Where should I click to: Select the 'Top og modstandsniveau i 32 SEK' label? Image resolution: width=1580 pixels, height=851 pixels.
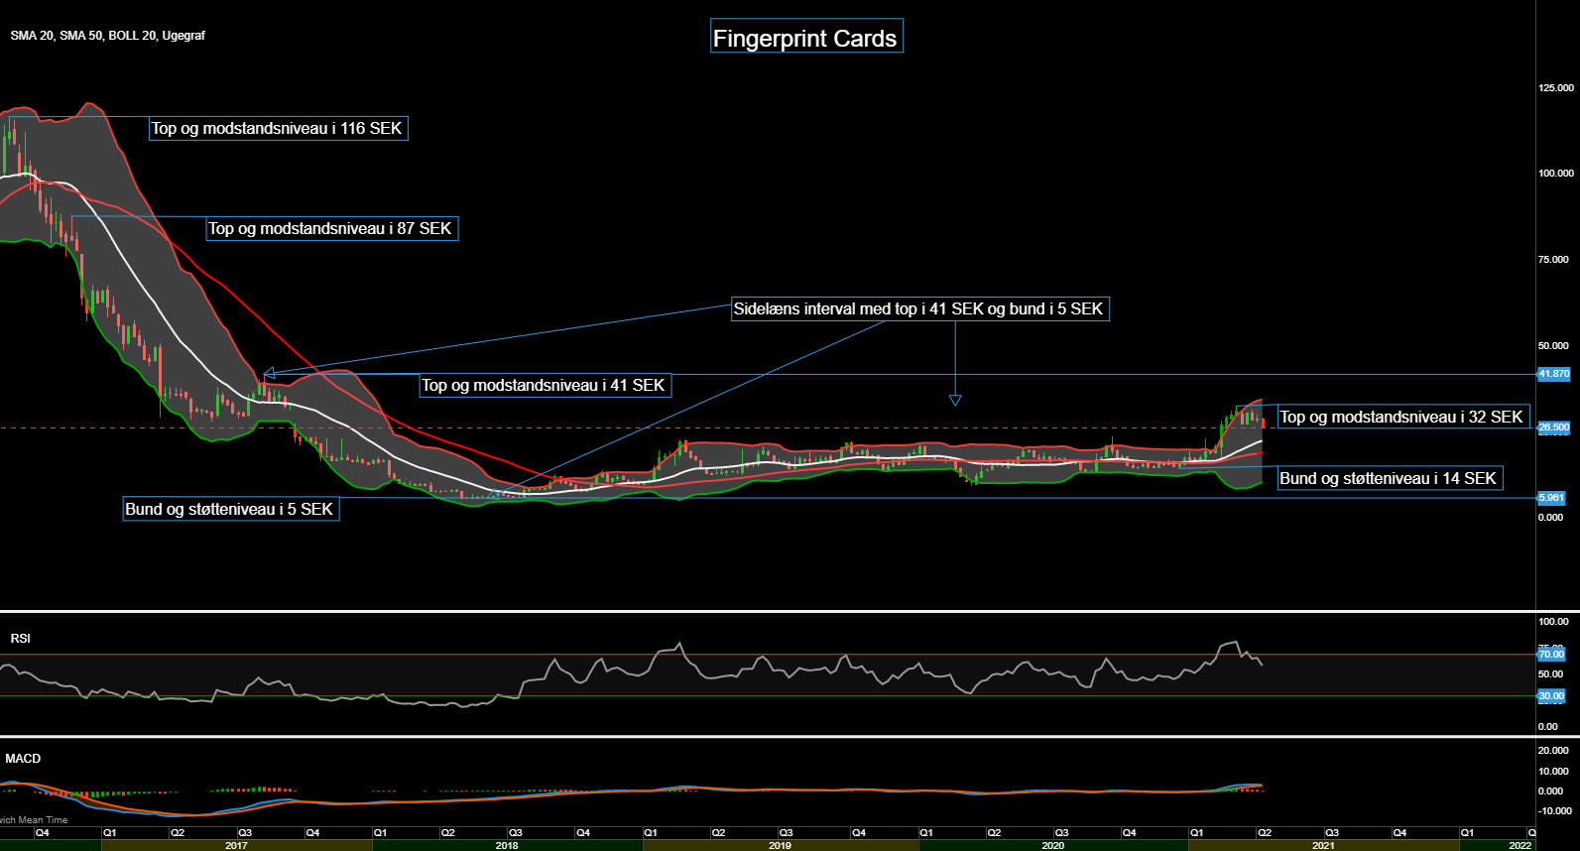(1402, 417)
